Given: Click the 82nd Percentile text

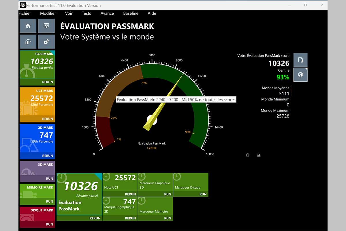Looking at the screenshot, I should pyautogui.click(x=42, y=105).
